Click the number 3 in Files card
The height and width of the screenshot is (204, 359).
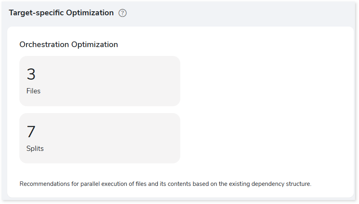tap(31, 74)
